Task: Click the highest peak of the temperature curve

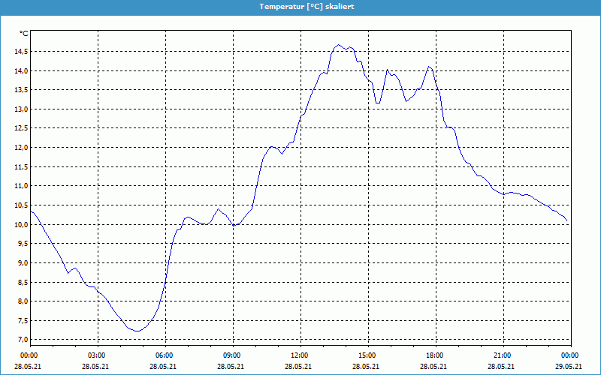Action: [339, 45]
